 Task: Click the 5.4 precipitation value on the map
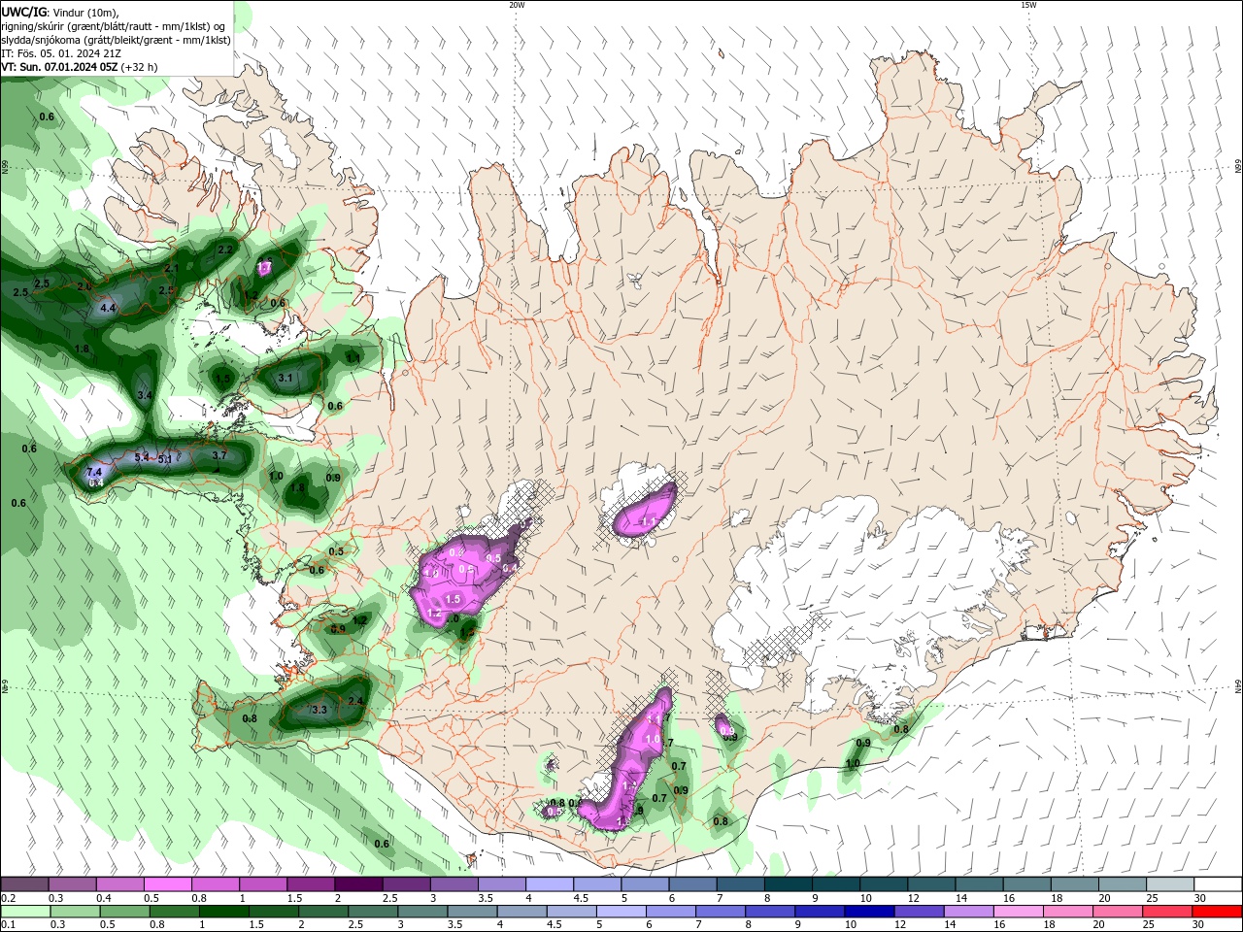(142, 456)
